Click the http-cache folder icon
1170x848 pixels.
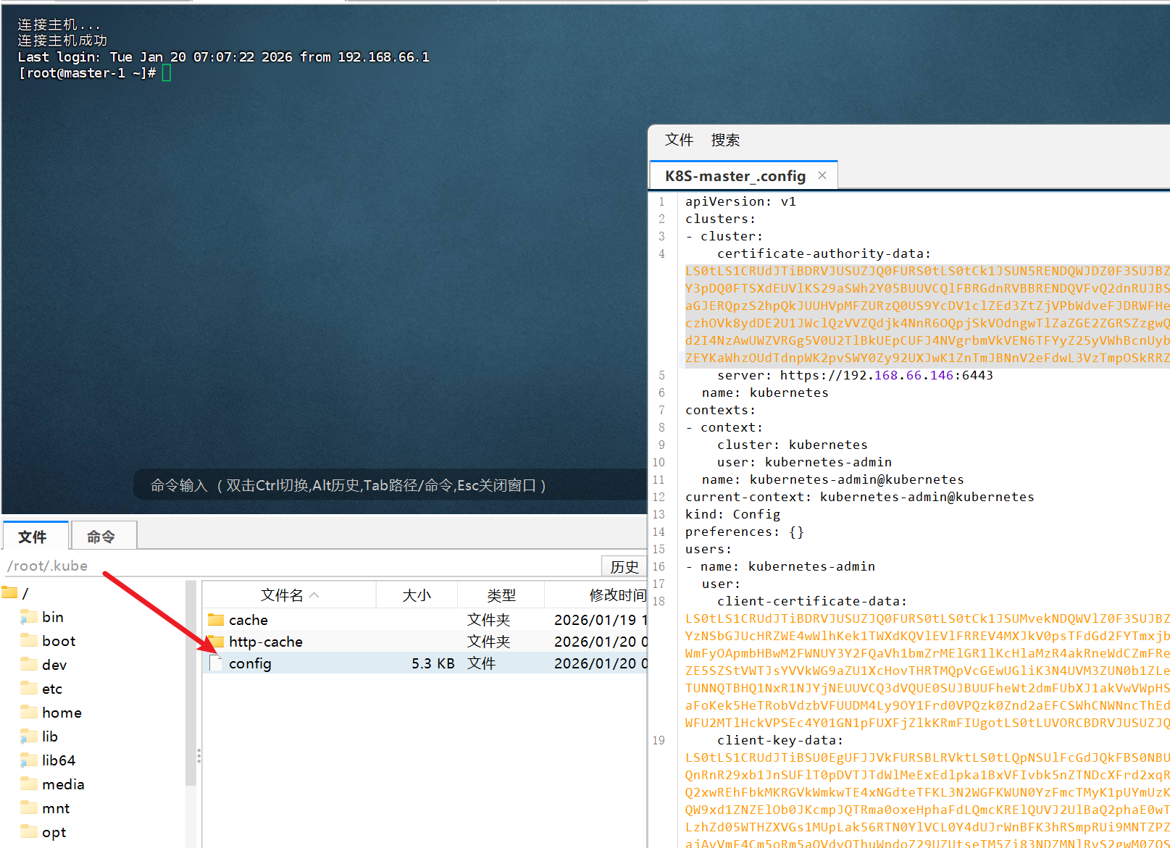(x=216, y=642)
